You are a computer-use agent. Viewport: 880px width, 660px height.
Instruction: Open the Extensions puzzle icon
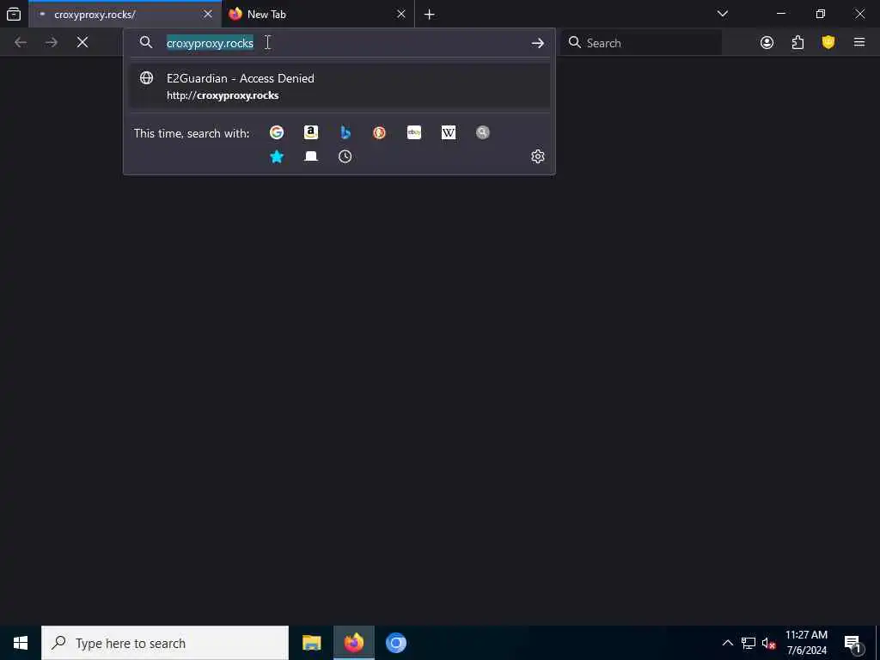pos(797,42)
